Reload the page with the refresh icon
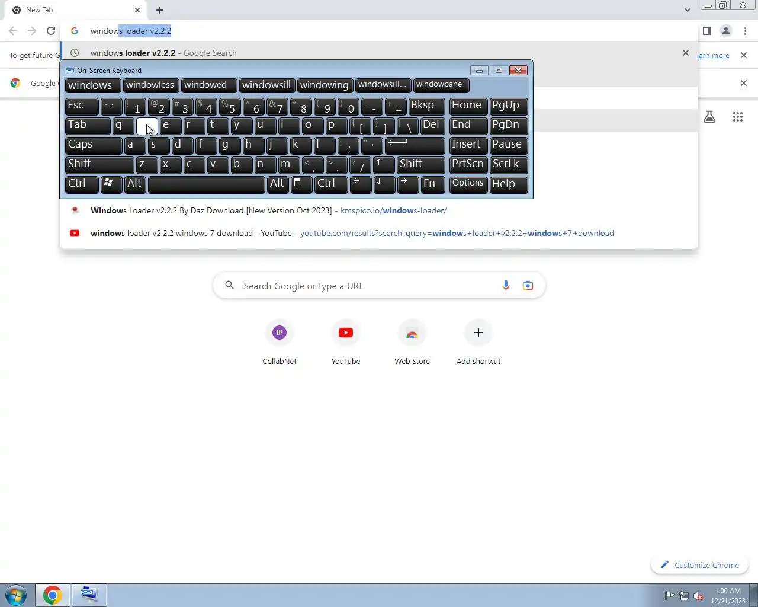Image resolution: width=758 pixels, height=607 pixels. coord(51,31)
